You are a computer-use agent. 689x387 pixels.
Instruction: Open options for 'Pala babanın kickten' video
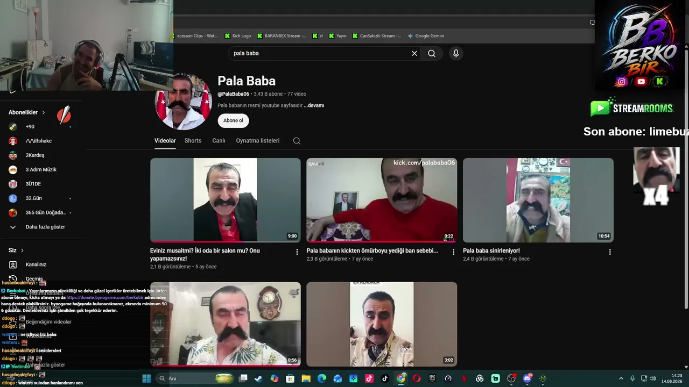[453, 252]
